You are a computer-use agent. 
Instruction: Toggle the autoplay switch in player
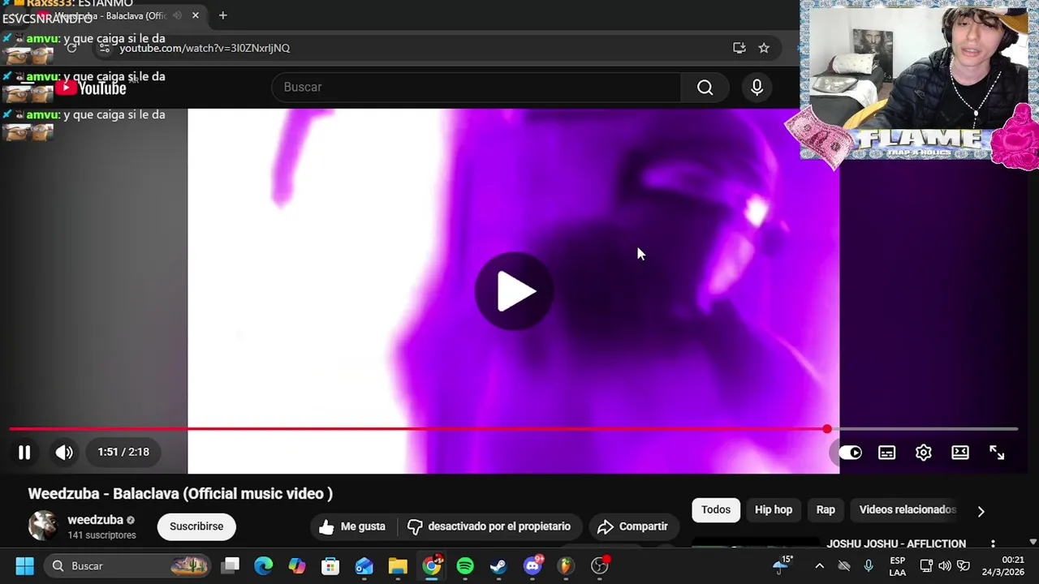(850, 453)
